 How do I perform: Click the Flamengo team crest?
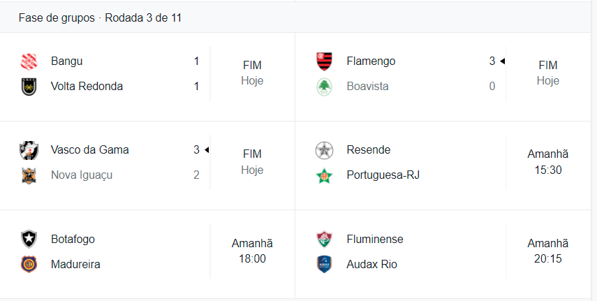pos(324,61)
